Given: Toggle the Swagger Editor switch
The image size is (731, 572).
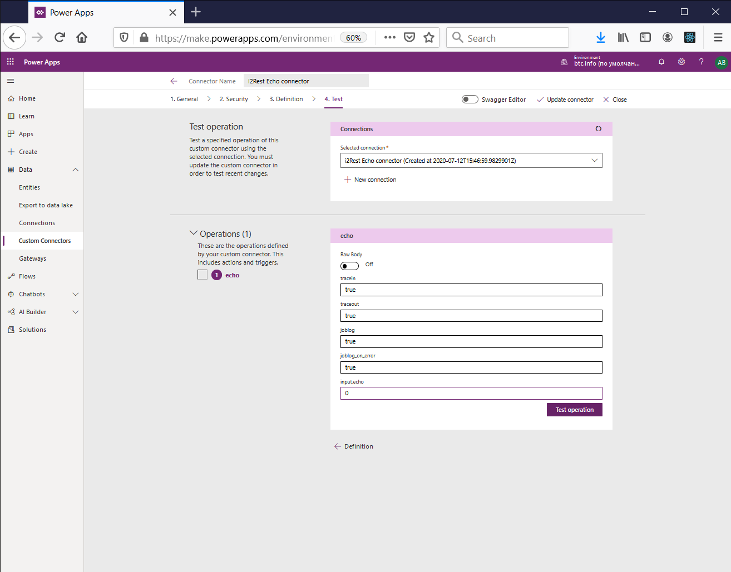Looking at the screenshot, I should [470, 100].
